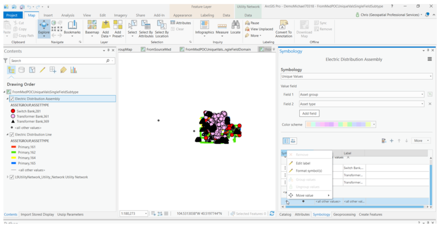The width and height of the screenshot is (440, 226).
Task: Open the Move value submenu
Action: pos(308,195)
